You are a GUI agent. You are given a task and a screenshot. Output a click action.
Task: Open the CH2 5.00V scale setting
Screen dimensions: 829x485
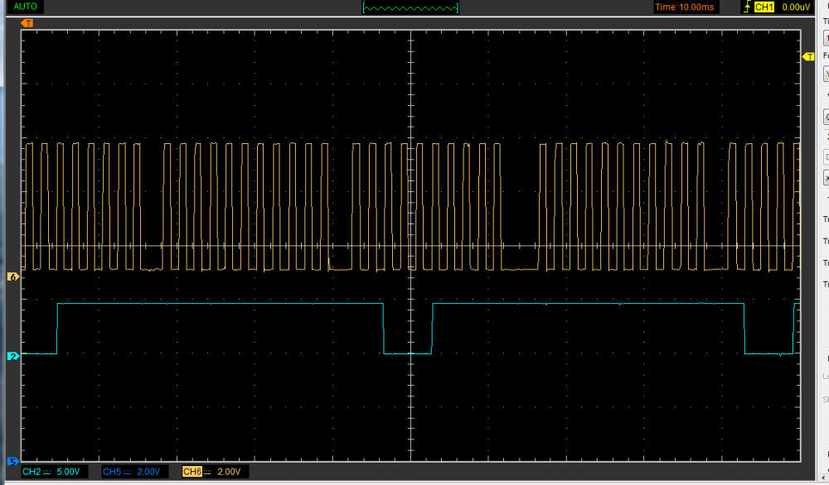[67, 472]
